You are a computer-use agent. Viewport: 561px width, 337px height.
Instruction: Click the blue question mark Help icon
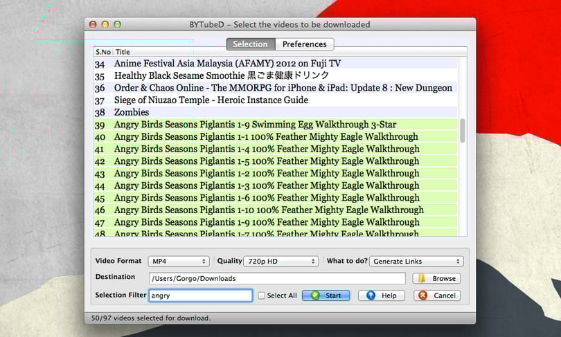[x=371, y=295]
